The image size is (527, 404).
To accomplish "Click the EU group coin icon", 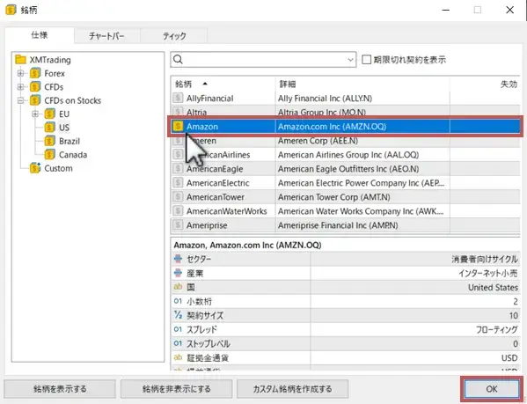I will [x=50, y=114].
